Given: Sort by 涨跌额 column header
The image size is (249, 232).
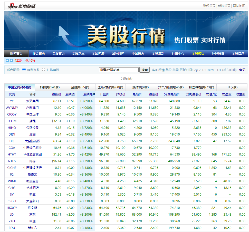Looking at the screenshot, I should click(x=70, y=94).
